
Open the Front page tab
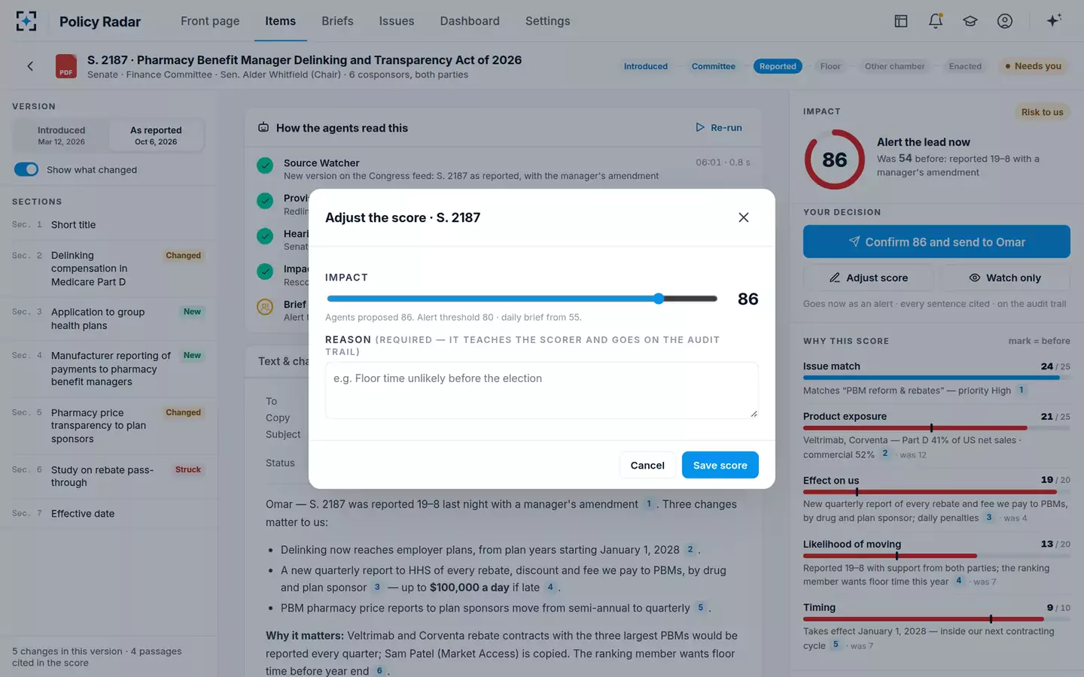(x=210, y=21)
